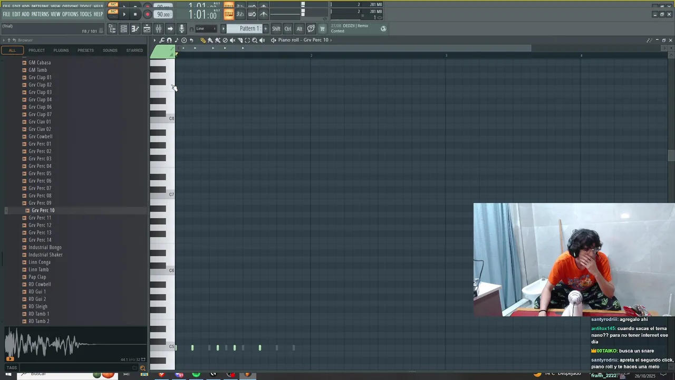Switch to STARRED browser tab

tap(134, 51)
